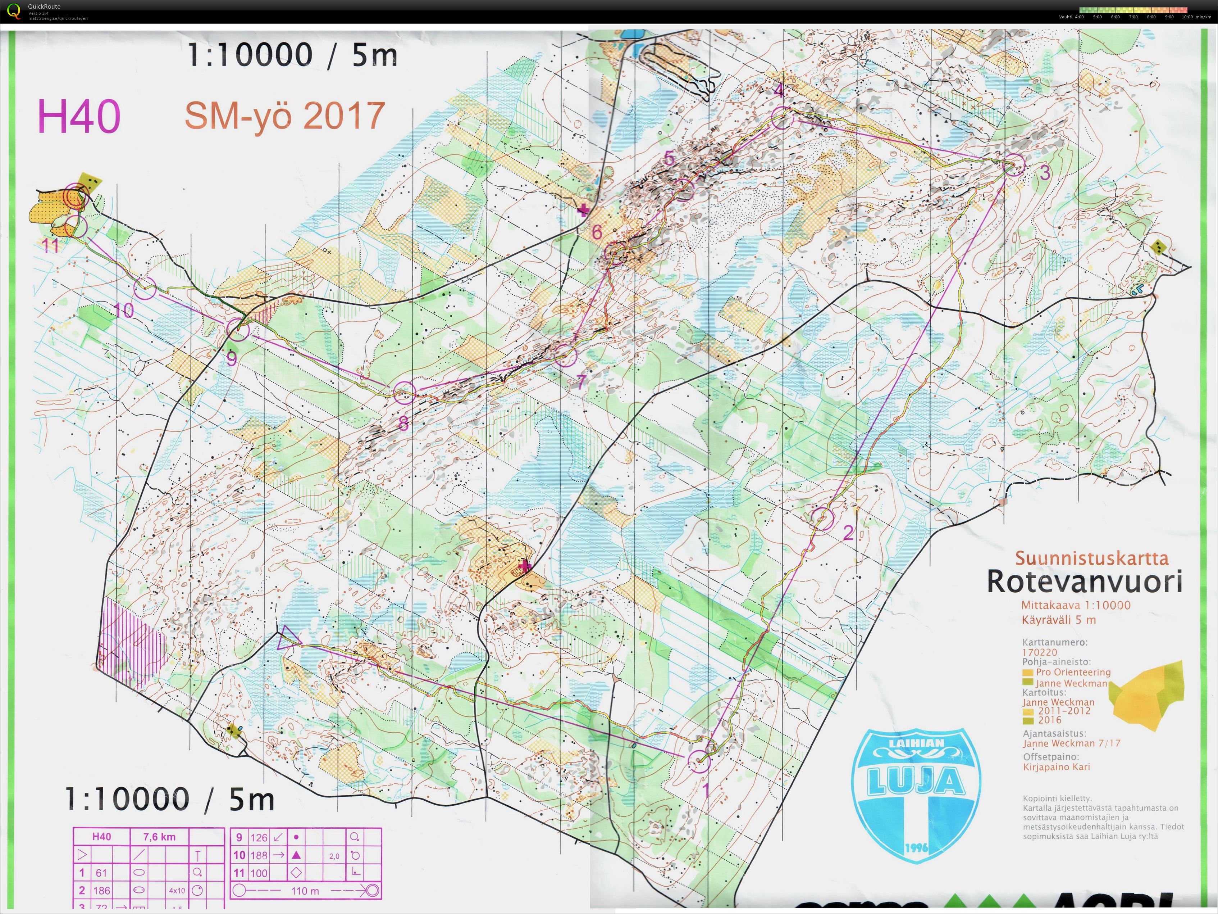The height and width of the screenshot is (914, 1218).
Task: Click the H40 class title
Action: click(x=79, y=116)
